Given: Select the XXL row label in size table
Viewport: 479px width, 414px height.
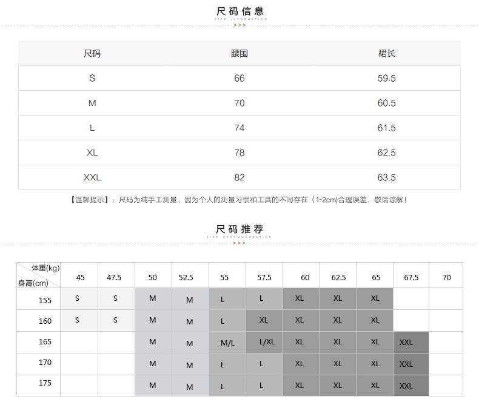Looking at the screenshot, I should [92, 177].
